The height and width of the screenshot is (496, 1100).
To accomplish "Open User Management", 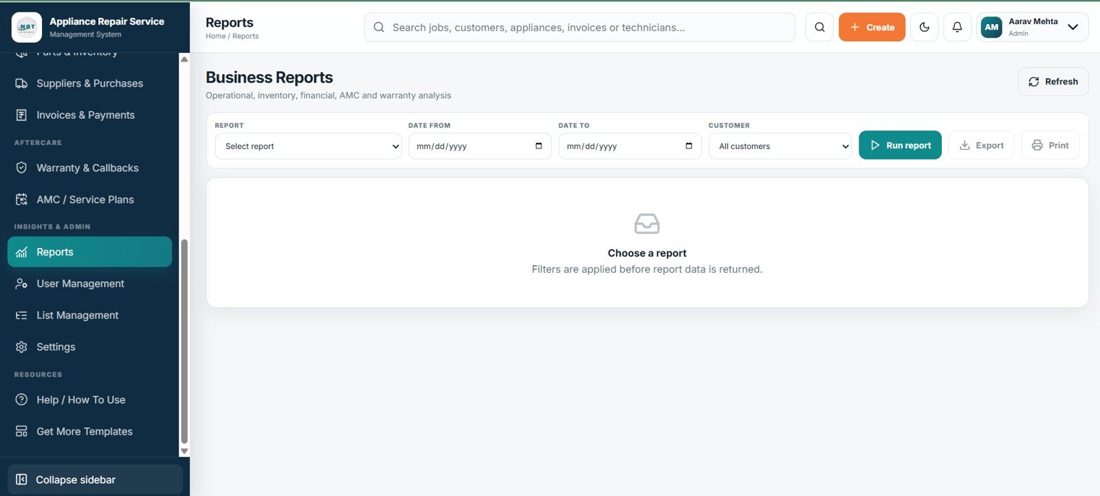I will (89, 284).
